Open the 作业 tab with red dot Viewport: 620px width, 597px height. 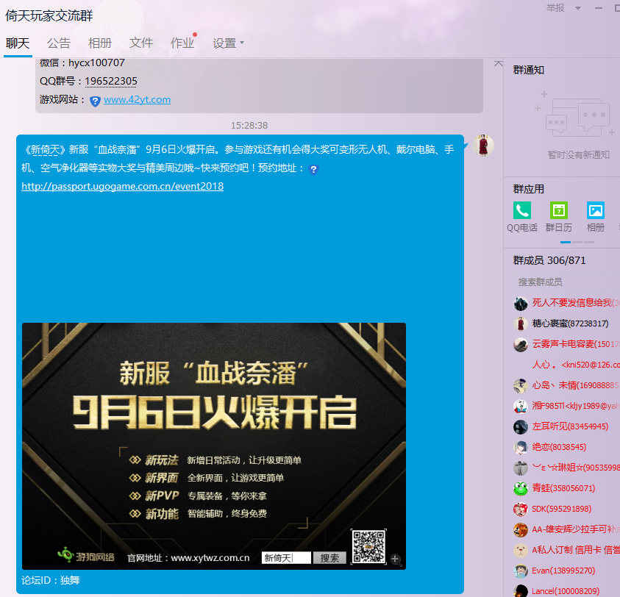point(182,43)
